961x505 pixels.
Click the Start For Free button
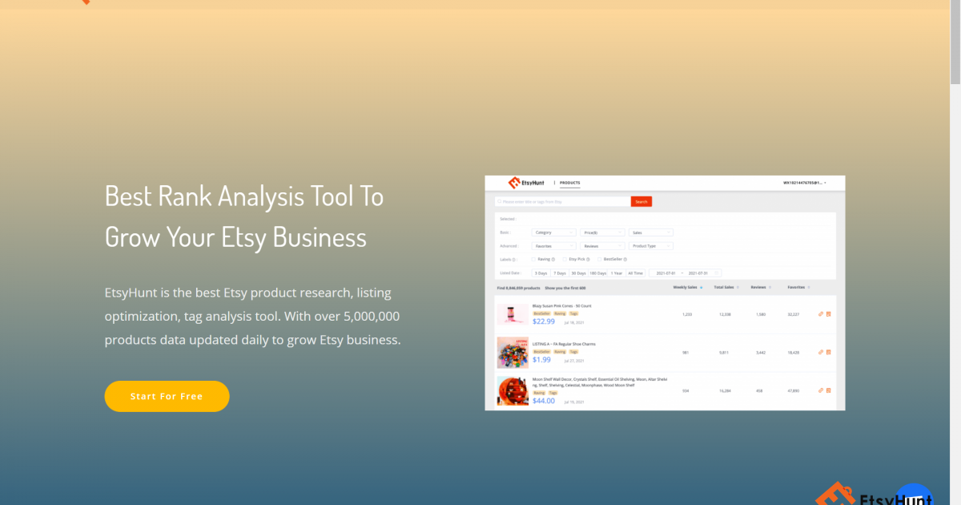pos(167,396)
